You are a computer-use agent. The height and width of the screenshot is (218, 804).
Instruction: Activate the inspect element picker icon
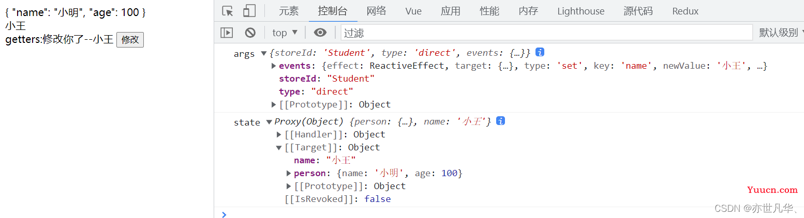[227, 11]
